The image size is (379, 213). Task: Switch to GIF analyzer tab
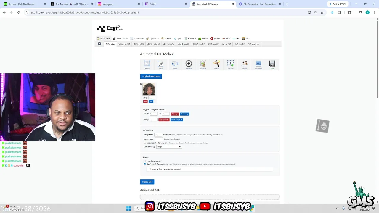click(x=253, y=44)
